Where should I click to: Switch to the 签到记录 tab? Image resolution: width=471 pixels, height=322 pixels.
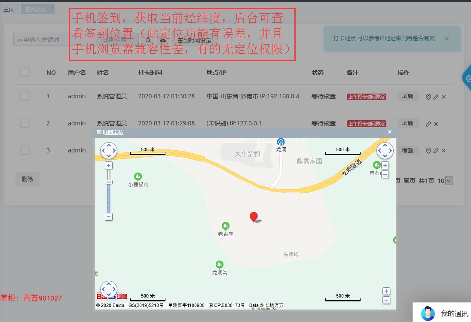pos(35,9)
